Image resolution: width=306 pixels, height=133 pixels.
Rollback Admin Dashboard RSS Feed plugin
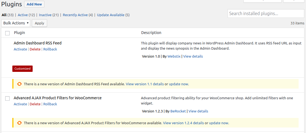50,49
